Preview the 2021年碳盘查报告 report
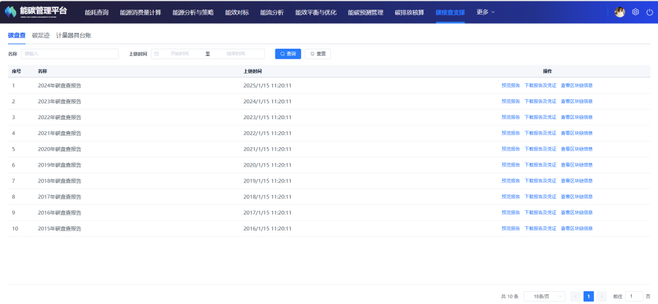This screenshot has height=304, width=658. coord(511,133)
